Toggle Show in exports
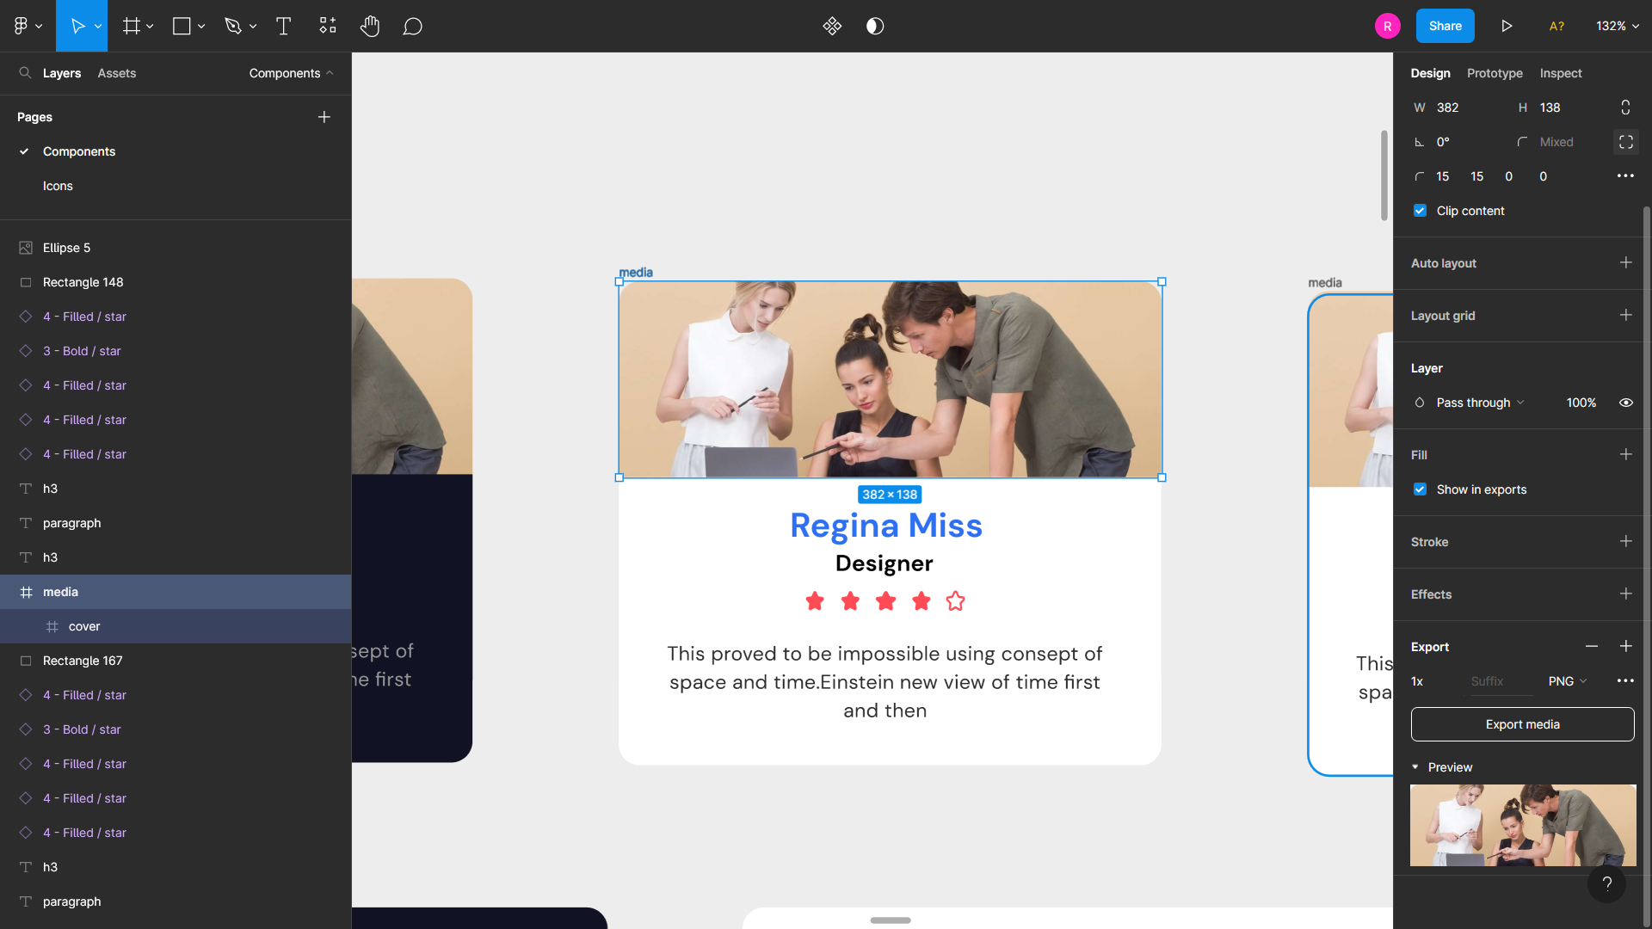This screenshot has width=1652, height=929. (x=1420, y=489)
